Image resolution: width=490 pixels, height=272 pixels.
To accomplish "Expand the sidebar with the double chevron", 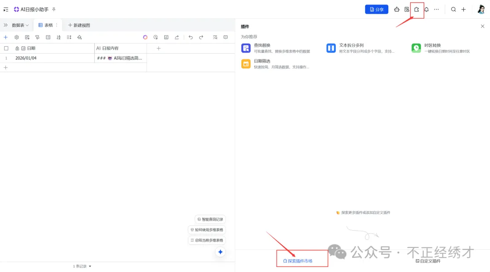I will point(5,25).
